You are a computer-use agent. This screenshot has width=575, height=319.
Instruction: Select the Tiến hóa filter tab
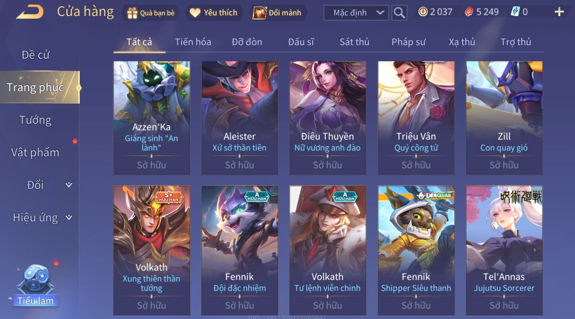pyautogui.click(x=193, y=42)
